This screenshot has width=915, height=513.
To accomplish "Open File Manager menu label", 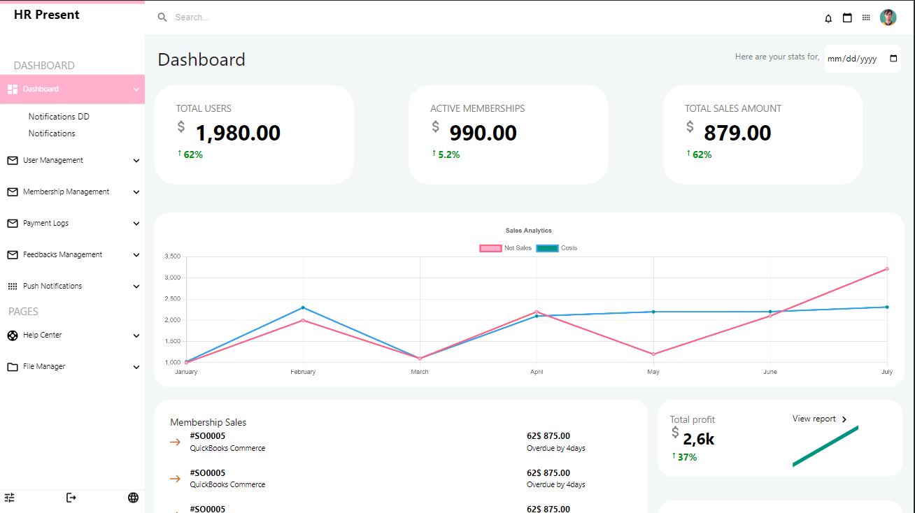I will (x=44, y=367).
